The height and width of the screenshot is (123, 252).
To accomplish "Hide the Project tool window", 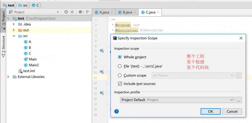I will pos(88,12).
